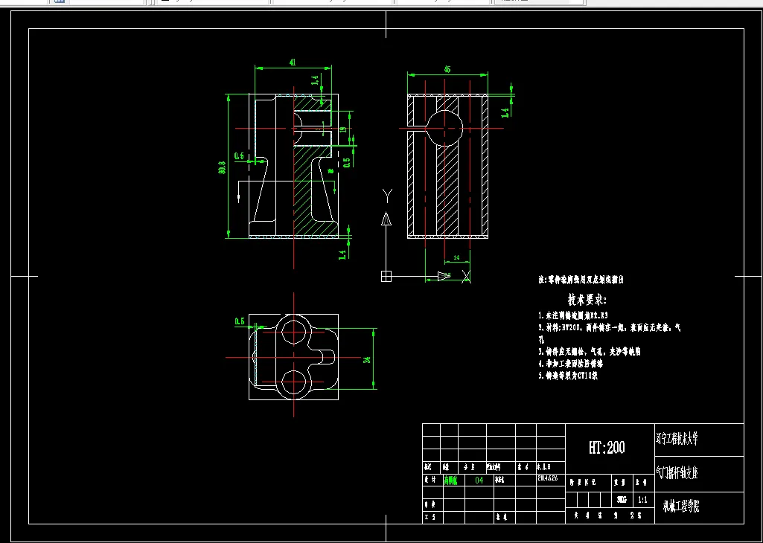
Task: Select the date "2014.6.26" in title block
Action: 547,478
